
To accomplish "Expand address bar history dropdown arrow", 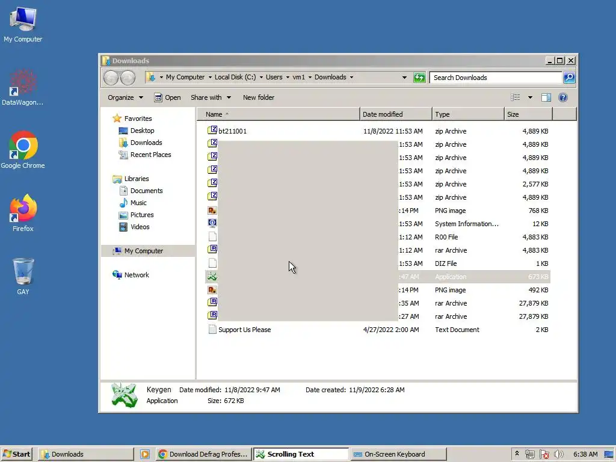I will 404,78.
